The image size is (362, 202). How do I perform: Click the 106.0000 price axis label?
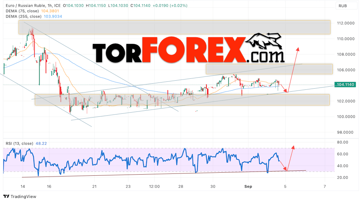point(346,70)
